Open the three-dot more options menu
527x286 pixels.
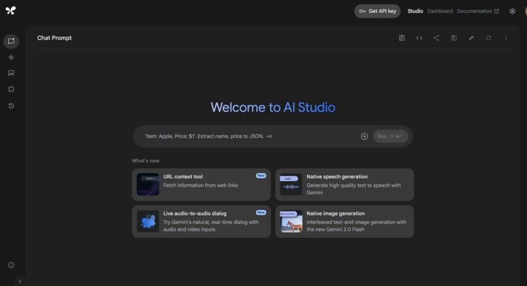pos(506,38)
